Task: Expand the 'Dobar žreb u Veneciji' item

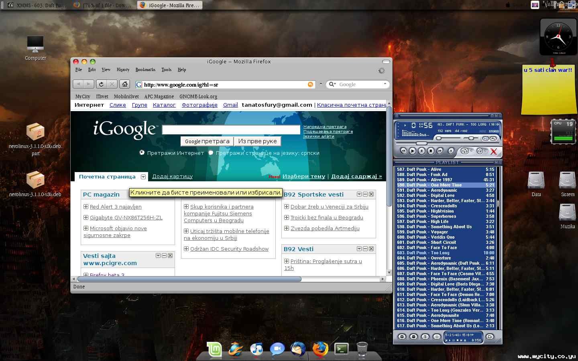Action: click(287, 207)
